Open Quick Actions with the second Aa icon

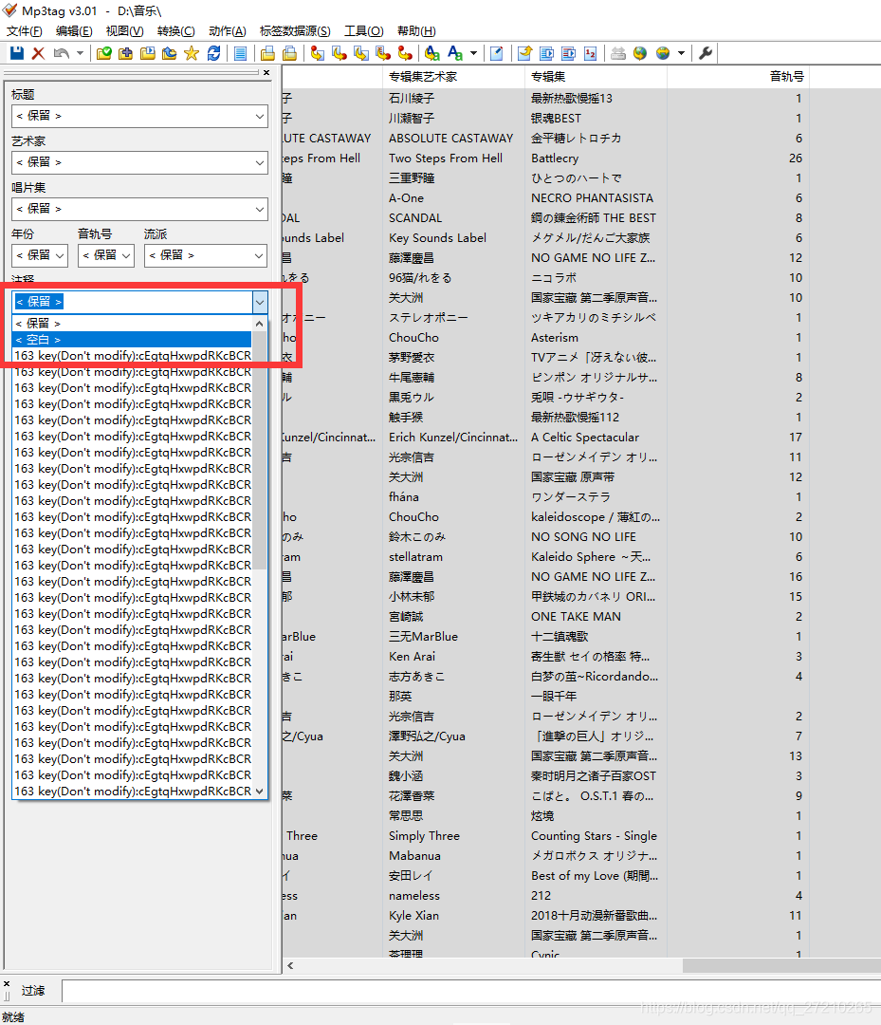click(x=455, y=53)
